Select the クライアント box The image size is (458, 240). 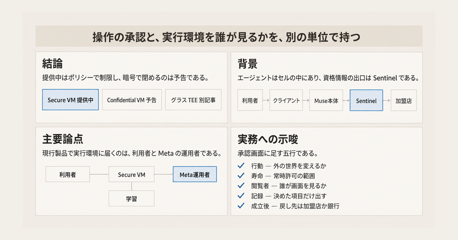click(286, 100)
